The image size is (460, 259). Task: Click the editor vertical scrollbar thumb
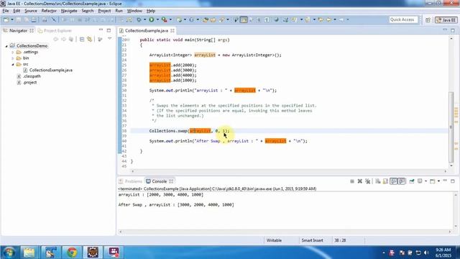point(451,127)
